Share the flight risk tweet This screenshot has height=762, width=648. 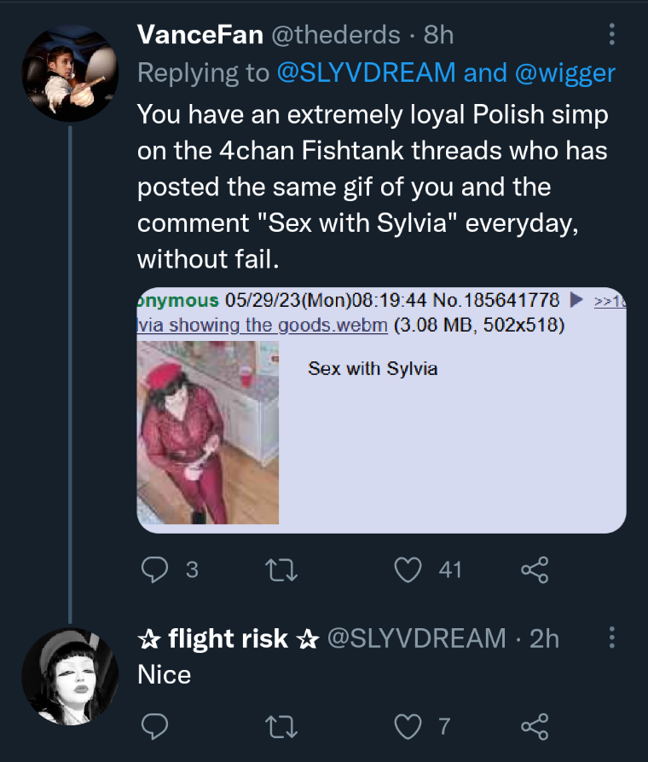point(535,725)
